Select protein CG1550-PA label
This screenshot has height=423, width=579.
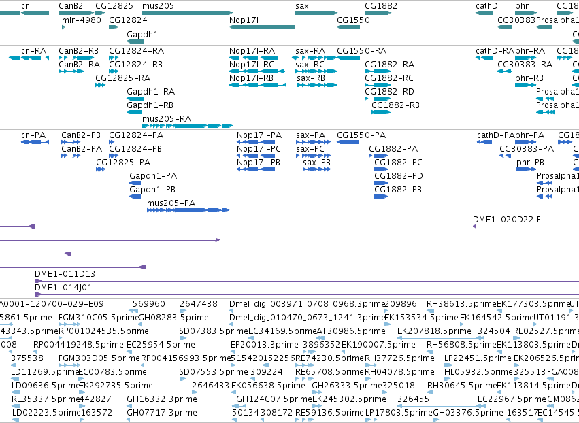coord(361,135)
